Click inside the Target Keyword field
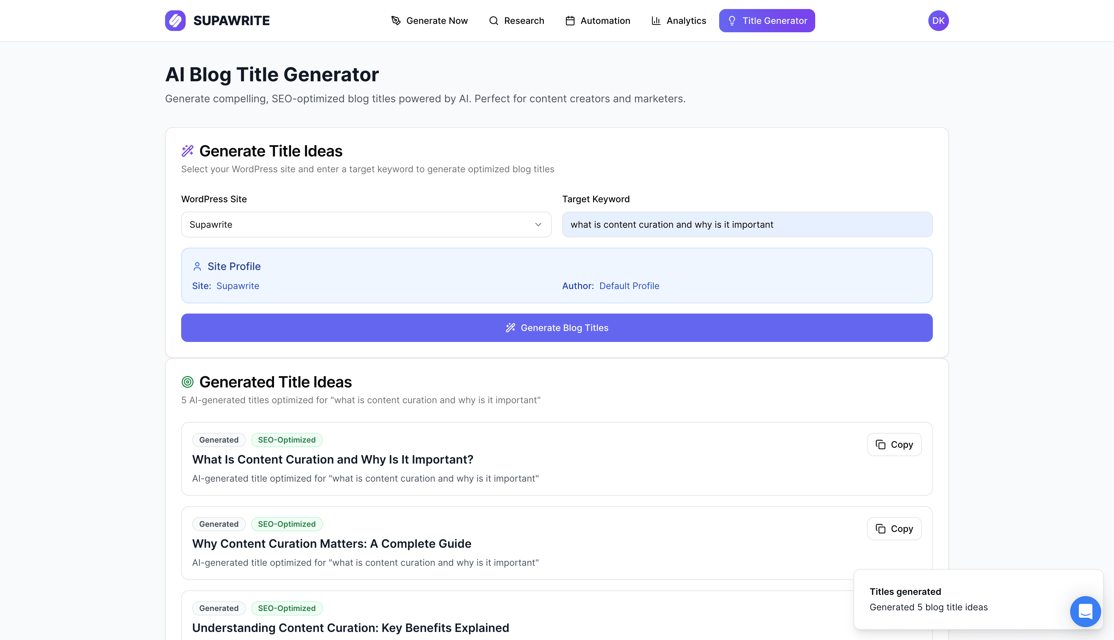 [747, 224]
